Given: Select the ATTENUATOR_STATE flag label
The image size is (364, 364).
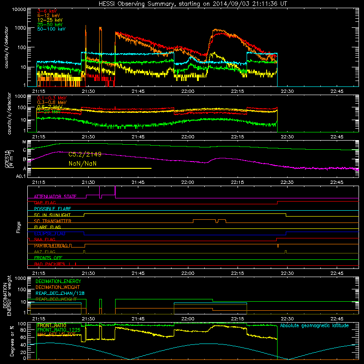Looking at the screenshot, I should (55, 197).
